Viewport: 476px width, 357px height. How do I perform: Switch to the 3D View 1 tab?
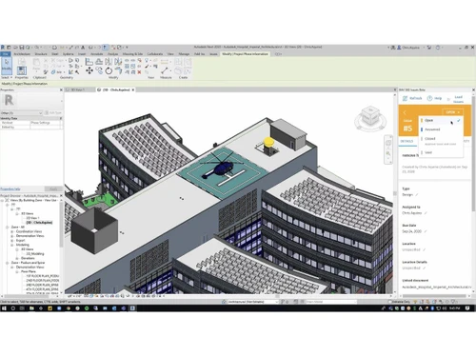(x=78, y=89)
